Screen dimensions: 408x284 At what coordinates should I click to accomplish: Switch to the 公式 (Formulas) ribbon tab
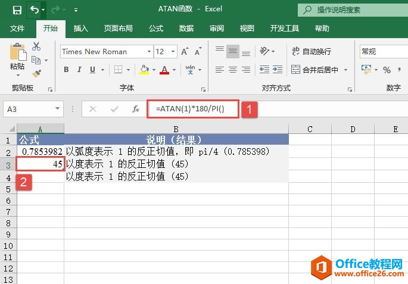click(x=156, y=28)
